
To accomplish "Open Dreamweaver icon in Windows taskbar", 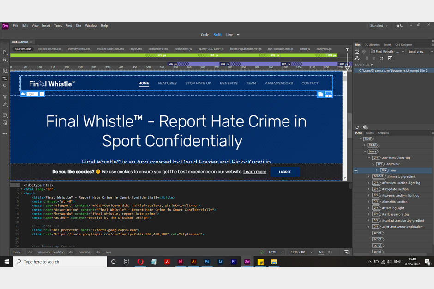I will (x=247, y=262).
